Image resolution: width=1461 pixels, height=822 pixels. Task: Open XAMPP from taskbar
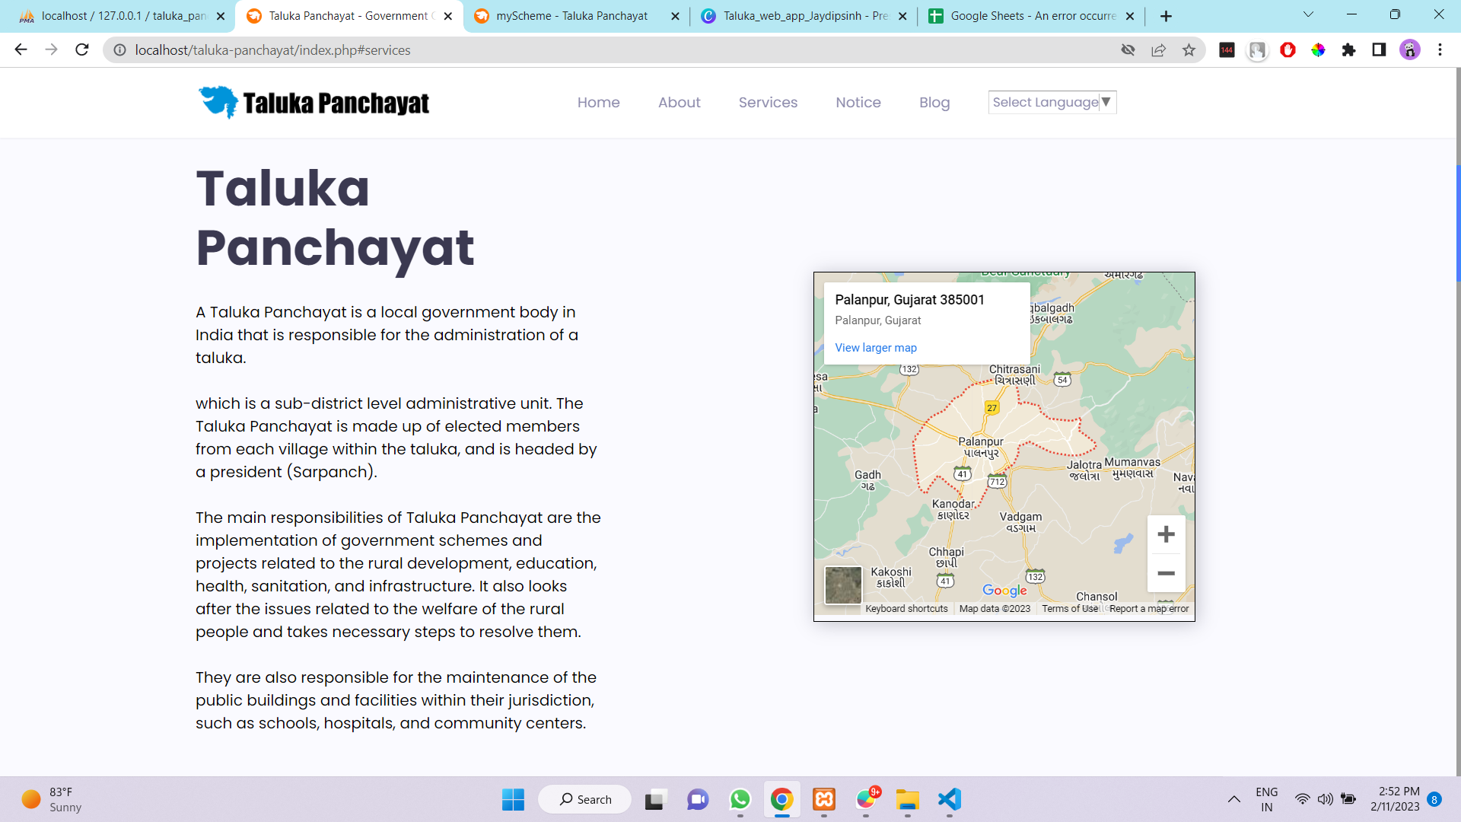(824, 799)
